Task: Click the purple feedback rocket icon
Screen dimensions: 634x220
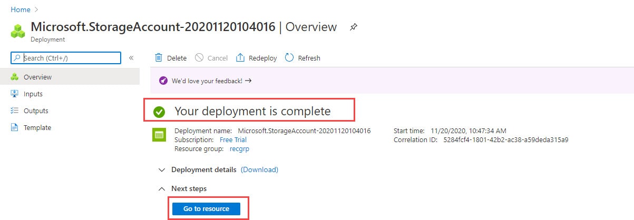Action: tap(163, 81)
